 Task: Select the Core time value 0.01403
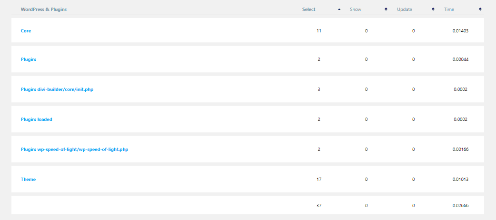pos(461,30)
